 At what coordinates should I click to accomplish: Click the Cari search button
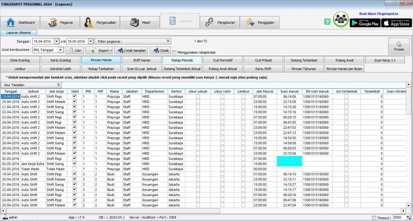pyautogui.click(x=74, y=51)
